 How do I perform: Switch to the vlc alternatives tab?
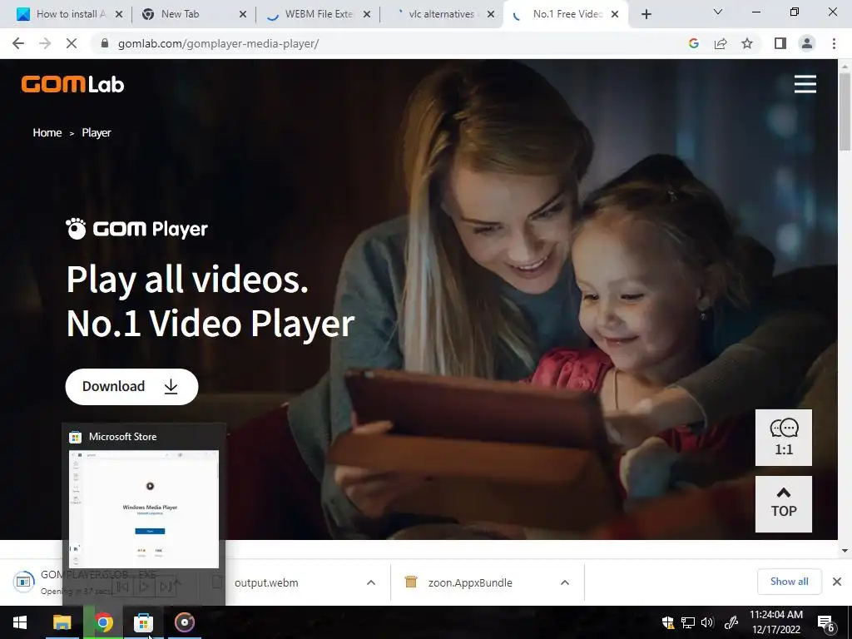pos(441,14)
